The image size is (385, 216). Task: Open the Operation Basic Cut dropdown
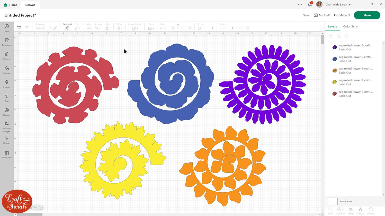click(43, 28)
